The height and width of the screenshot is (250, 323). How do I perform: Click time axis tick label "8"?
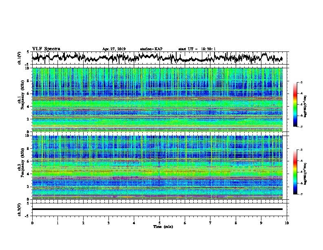point(236,223)
